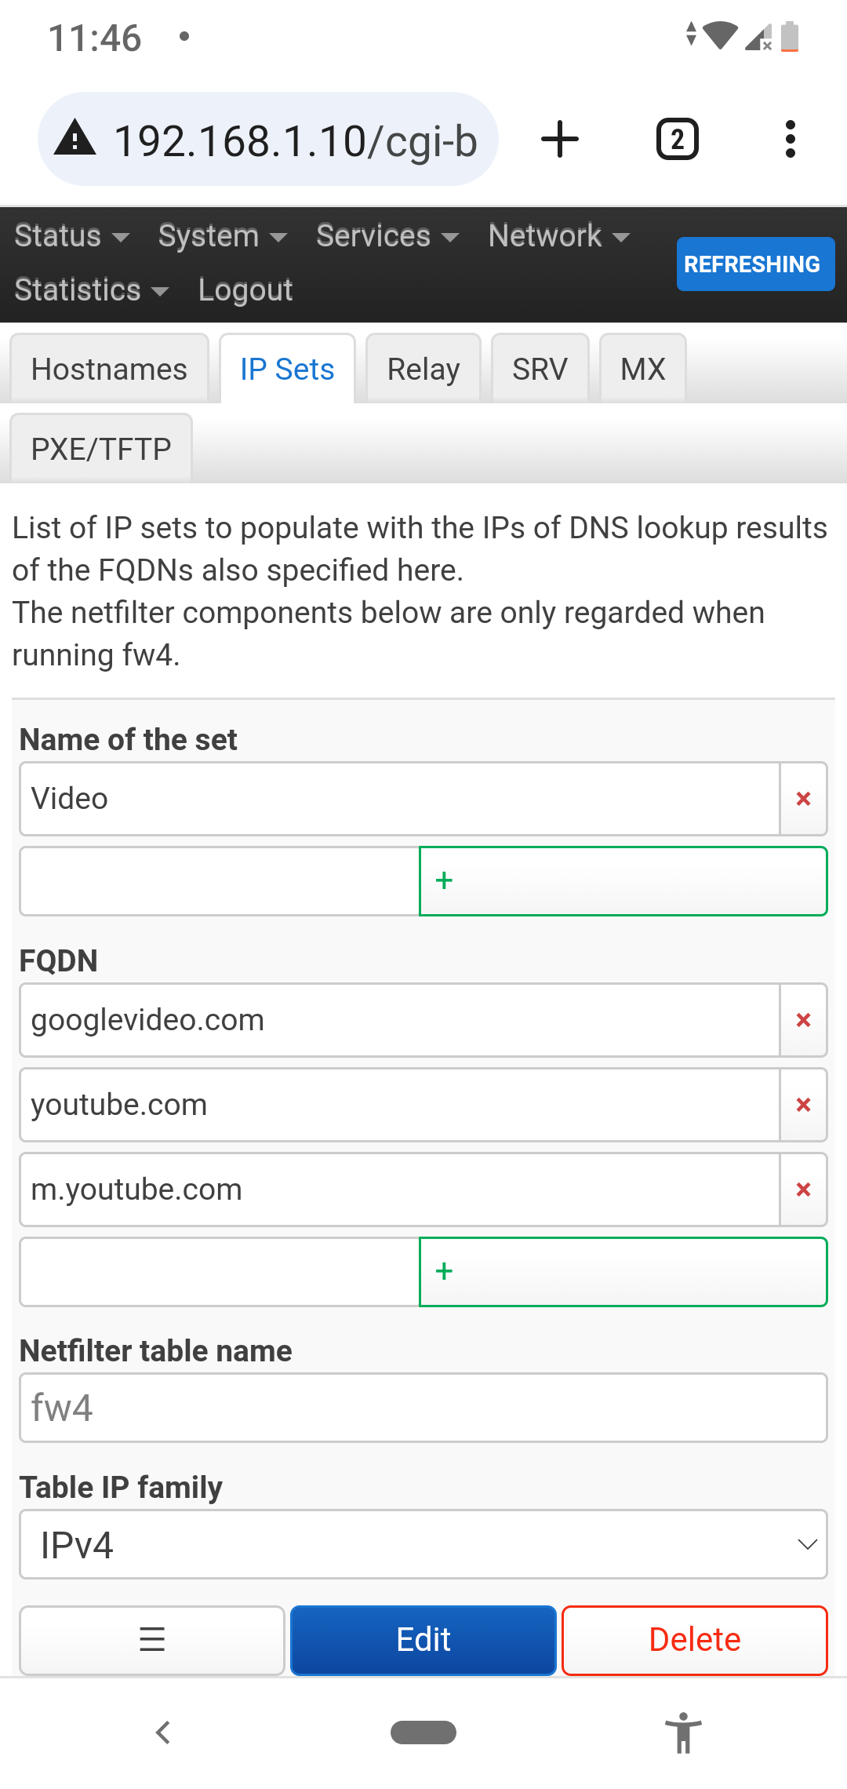Screen dimensions: 847x1789
Task: Focus the Netfilter table name field
Action: [x=423, y=1408]
